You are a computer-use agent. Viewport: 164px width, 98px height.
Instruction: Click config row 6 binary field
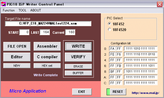(x=140, y=66)
